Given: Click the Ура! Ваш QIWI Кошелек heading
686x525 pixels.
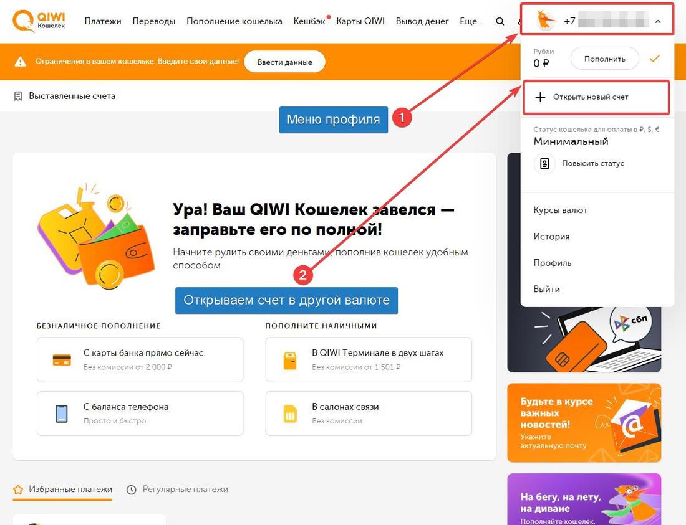Looking at the screenshot, I should pos(313,220).
